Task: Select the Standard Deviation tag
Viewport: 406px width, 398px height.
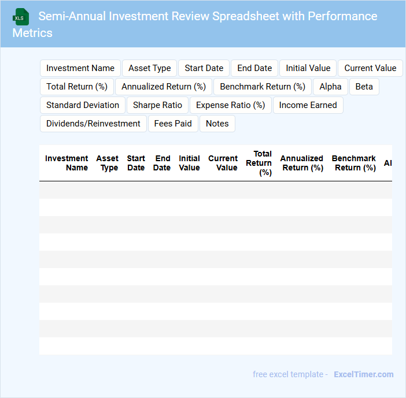Action: click(x=83, y=105)
